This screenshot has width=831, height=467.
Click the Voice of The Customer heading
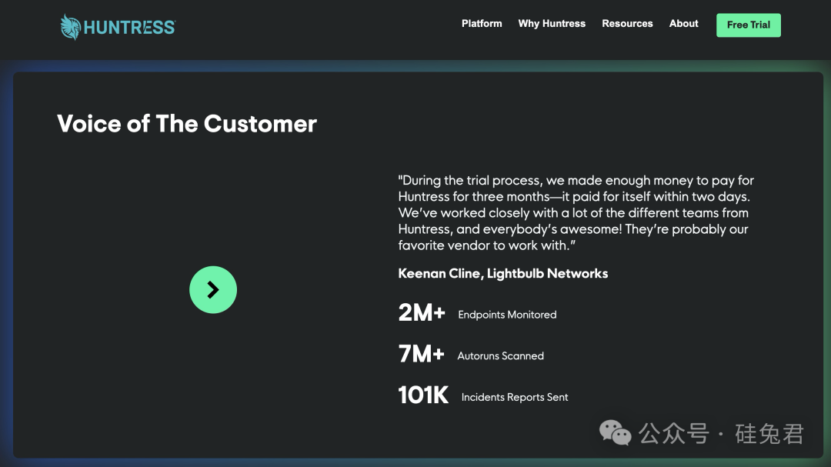click(x=187, y=124)
